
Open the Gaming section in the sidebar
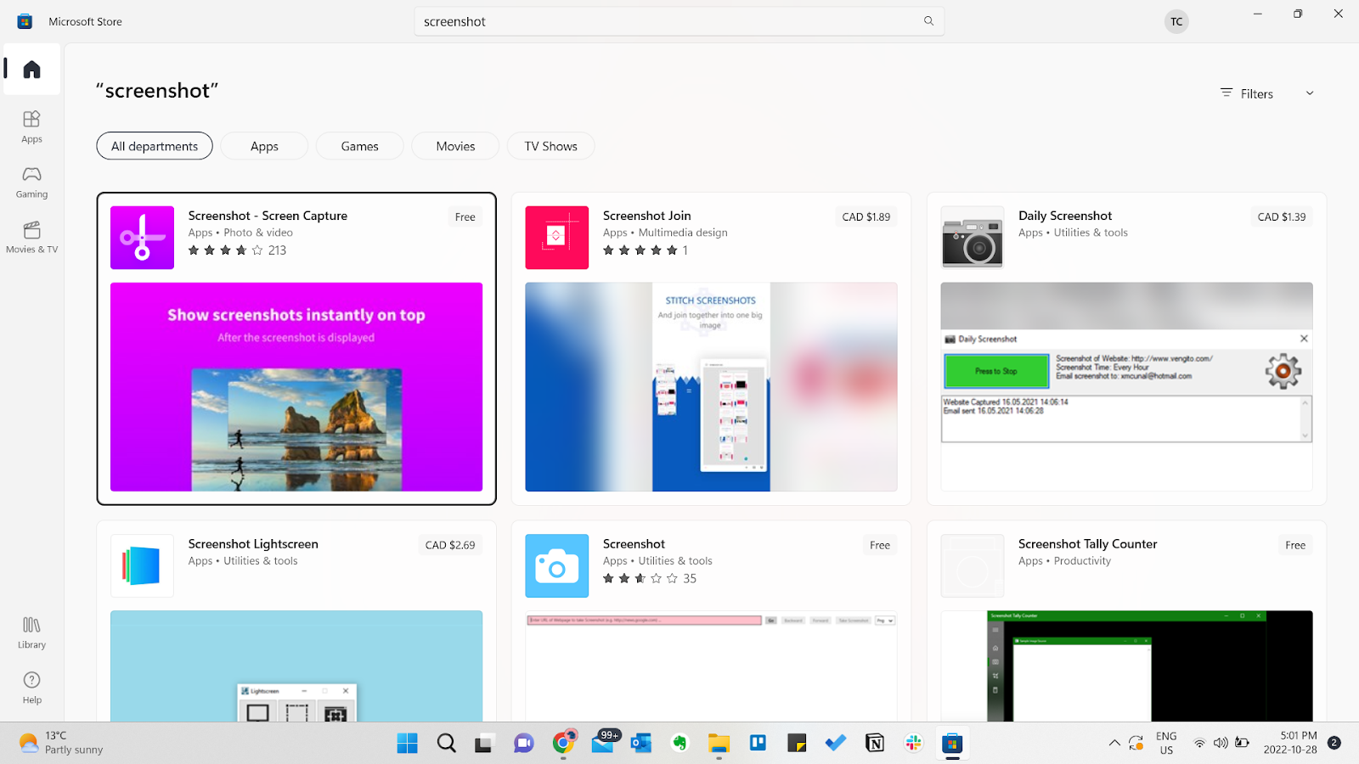coord(31,182)
